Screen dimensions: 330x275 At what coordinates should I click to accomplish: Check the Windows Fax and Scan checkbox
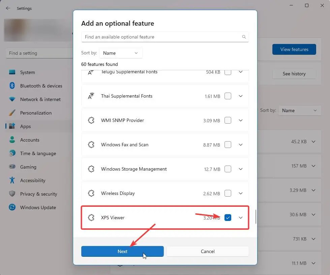click(x=228, y=145)
